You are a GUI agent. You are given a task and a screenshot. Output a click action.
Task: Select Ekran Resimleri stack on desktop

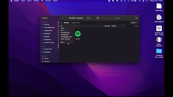159,42
